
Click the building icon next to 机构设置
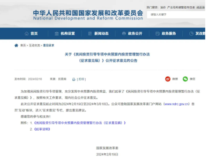click(56, 34)
